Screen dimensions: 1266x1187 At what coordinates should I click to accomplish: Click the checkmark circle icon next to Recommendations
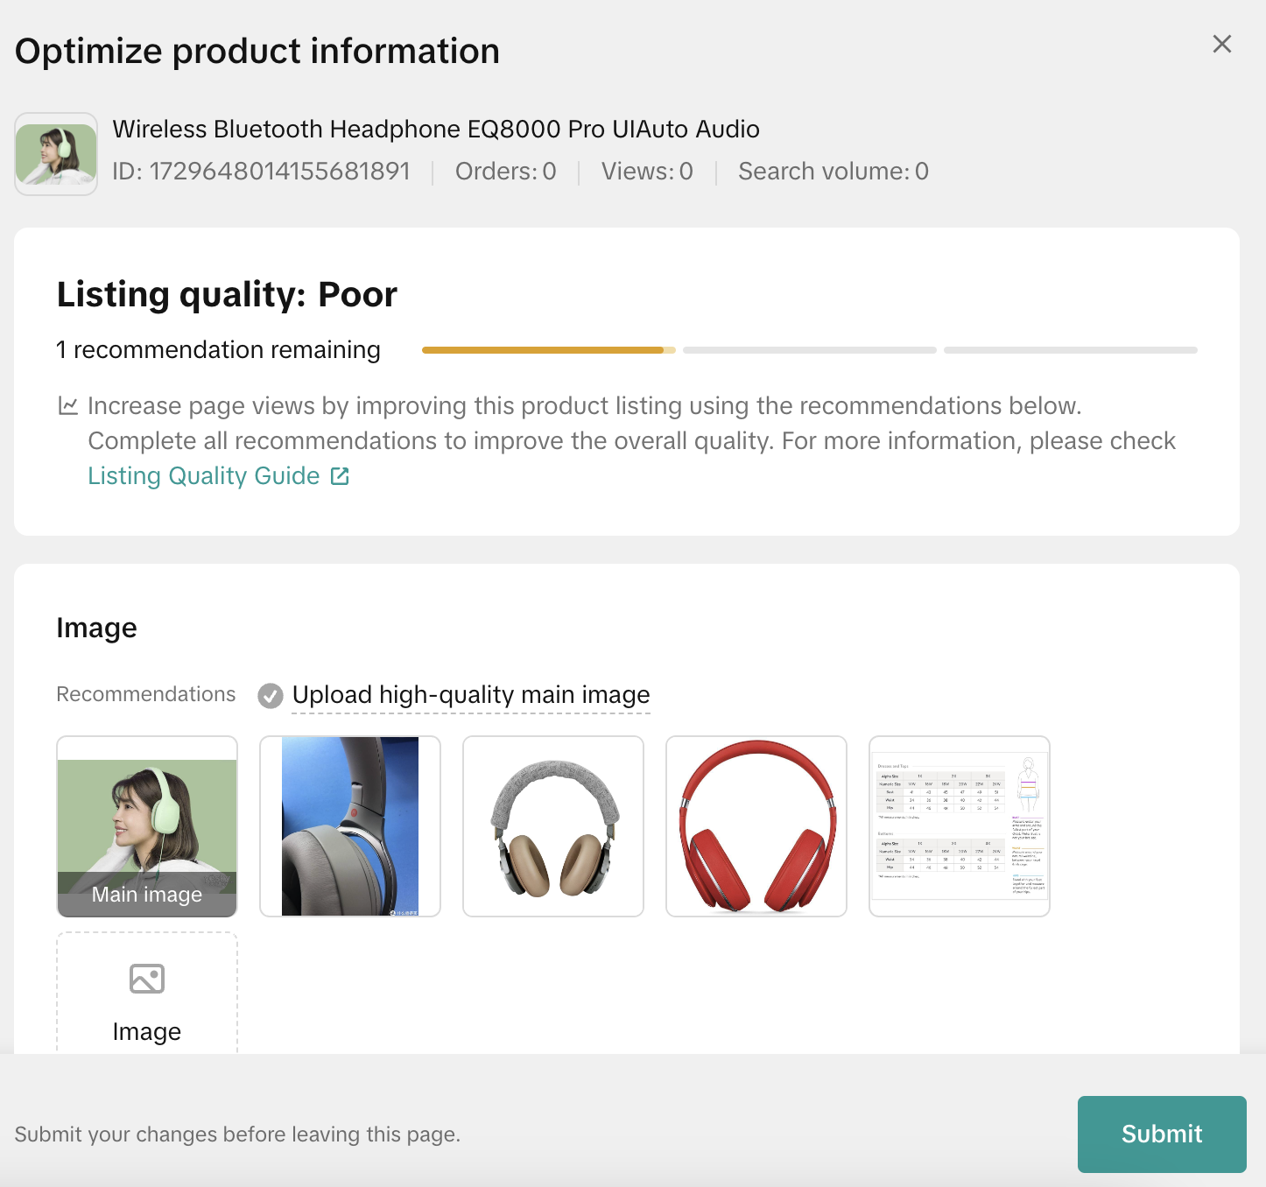point(271,696)
